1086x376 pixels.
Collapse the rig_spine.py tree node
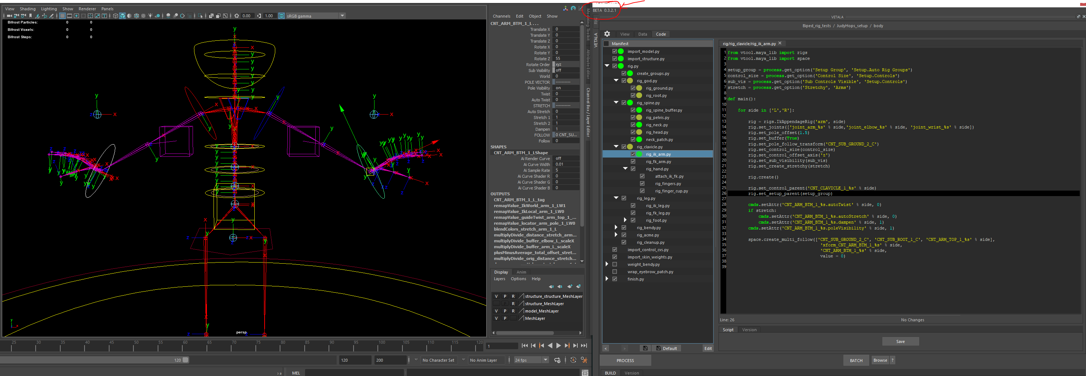point(616,102)
